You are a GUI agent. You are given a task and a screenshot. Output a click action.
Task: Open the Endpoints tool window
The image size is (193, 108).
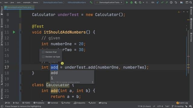(79, 103)
